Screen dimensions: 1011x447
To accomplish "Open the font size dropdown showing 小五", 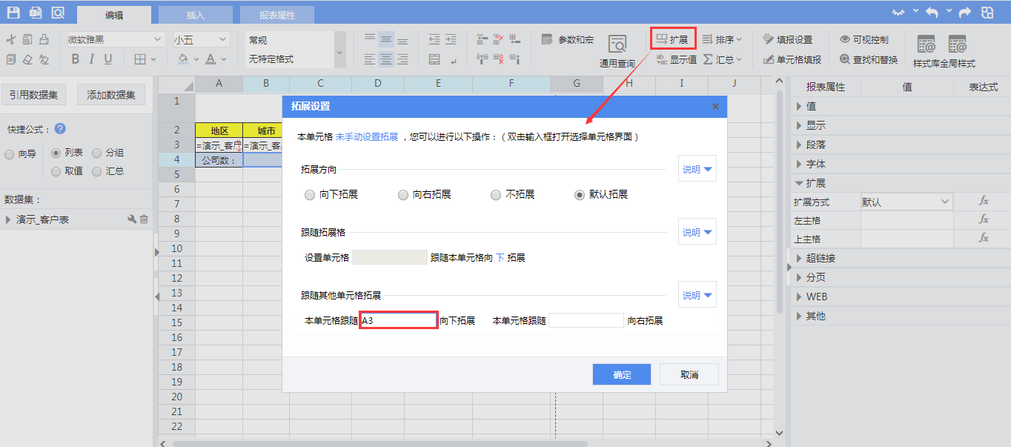I will click(x=201, y=39).
